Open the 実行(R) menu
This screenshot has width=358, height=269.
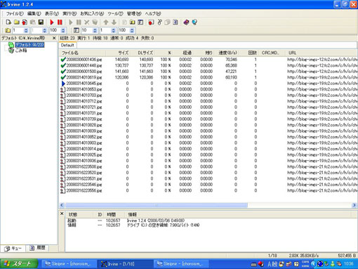coord(69,13)
